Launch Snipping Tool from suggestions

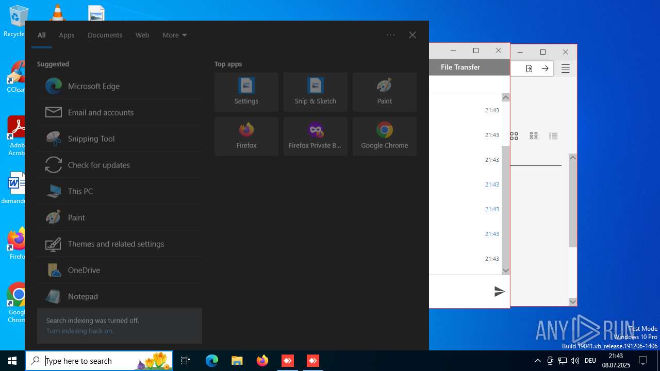pyautogui.click(x=119, y=139)
